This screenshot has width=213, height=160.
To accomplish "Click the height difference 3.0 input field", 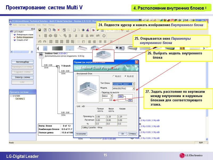I will click(x=107, y=100).
